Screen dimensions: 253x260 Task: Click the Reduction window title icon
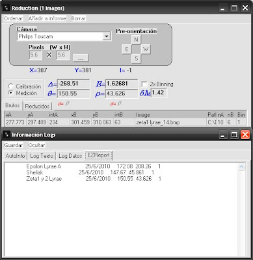[x=7, y=8]
